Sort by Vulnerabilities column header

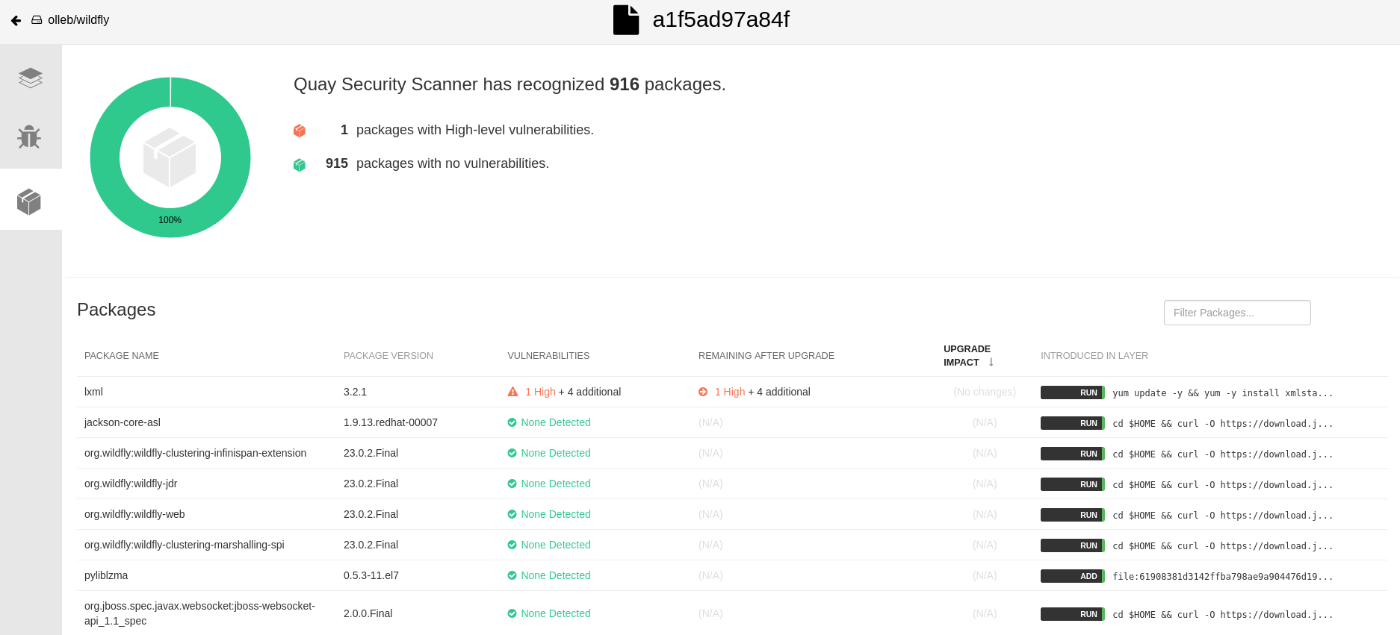[548, 356]
